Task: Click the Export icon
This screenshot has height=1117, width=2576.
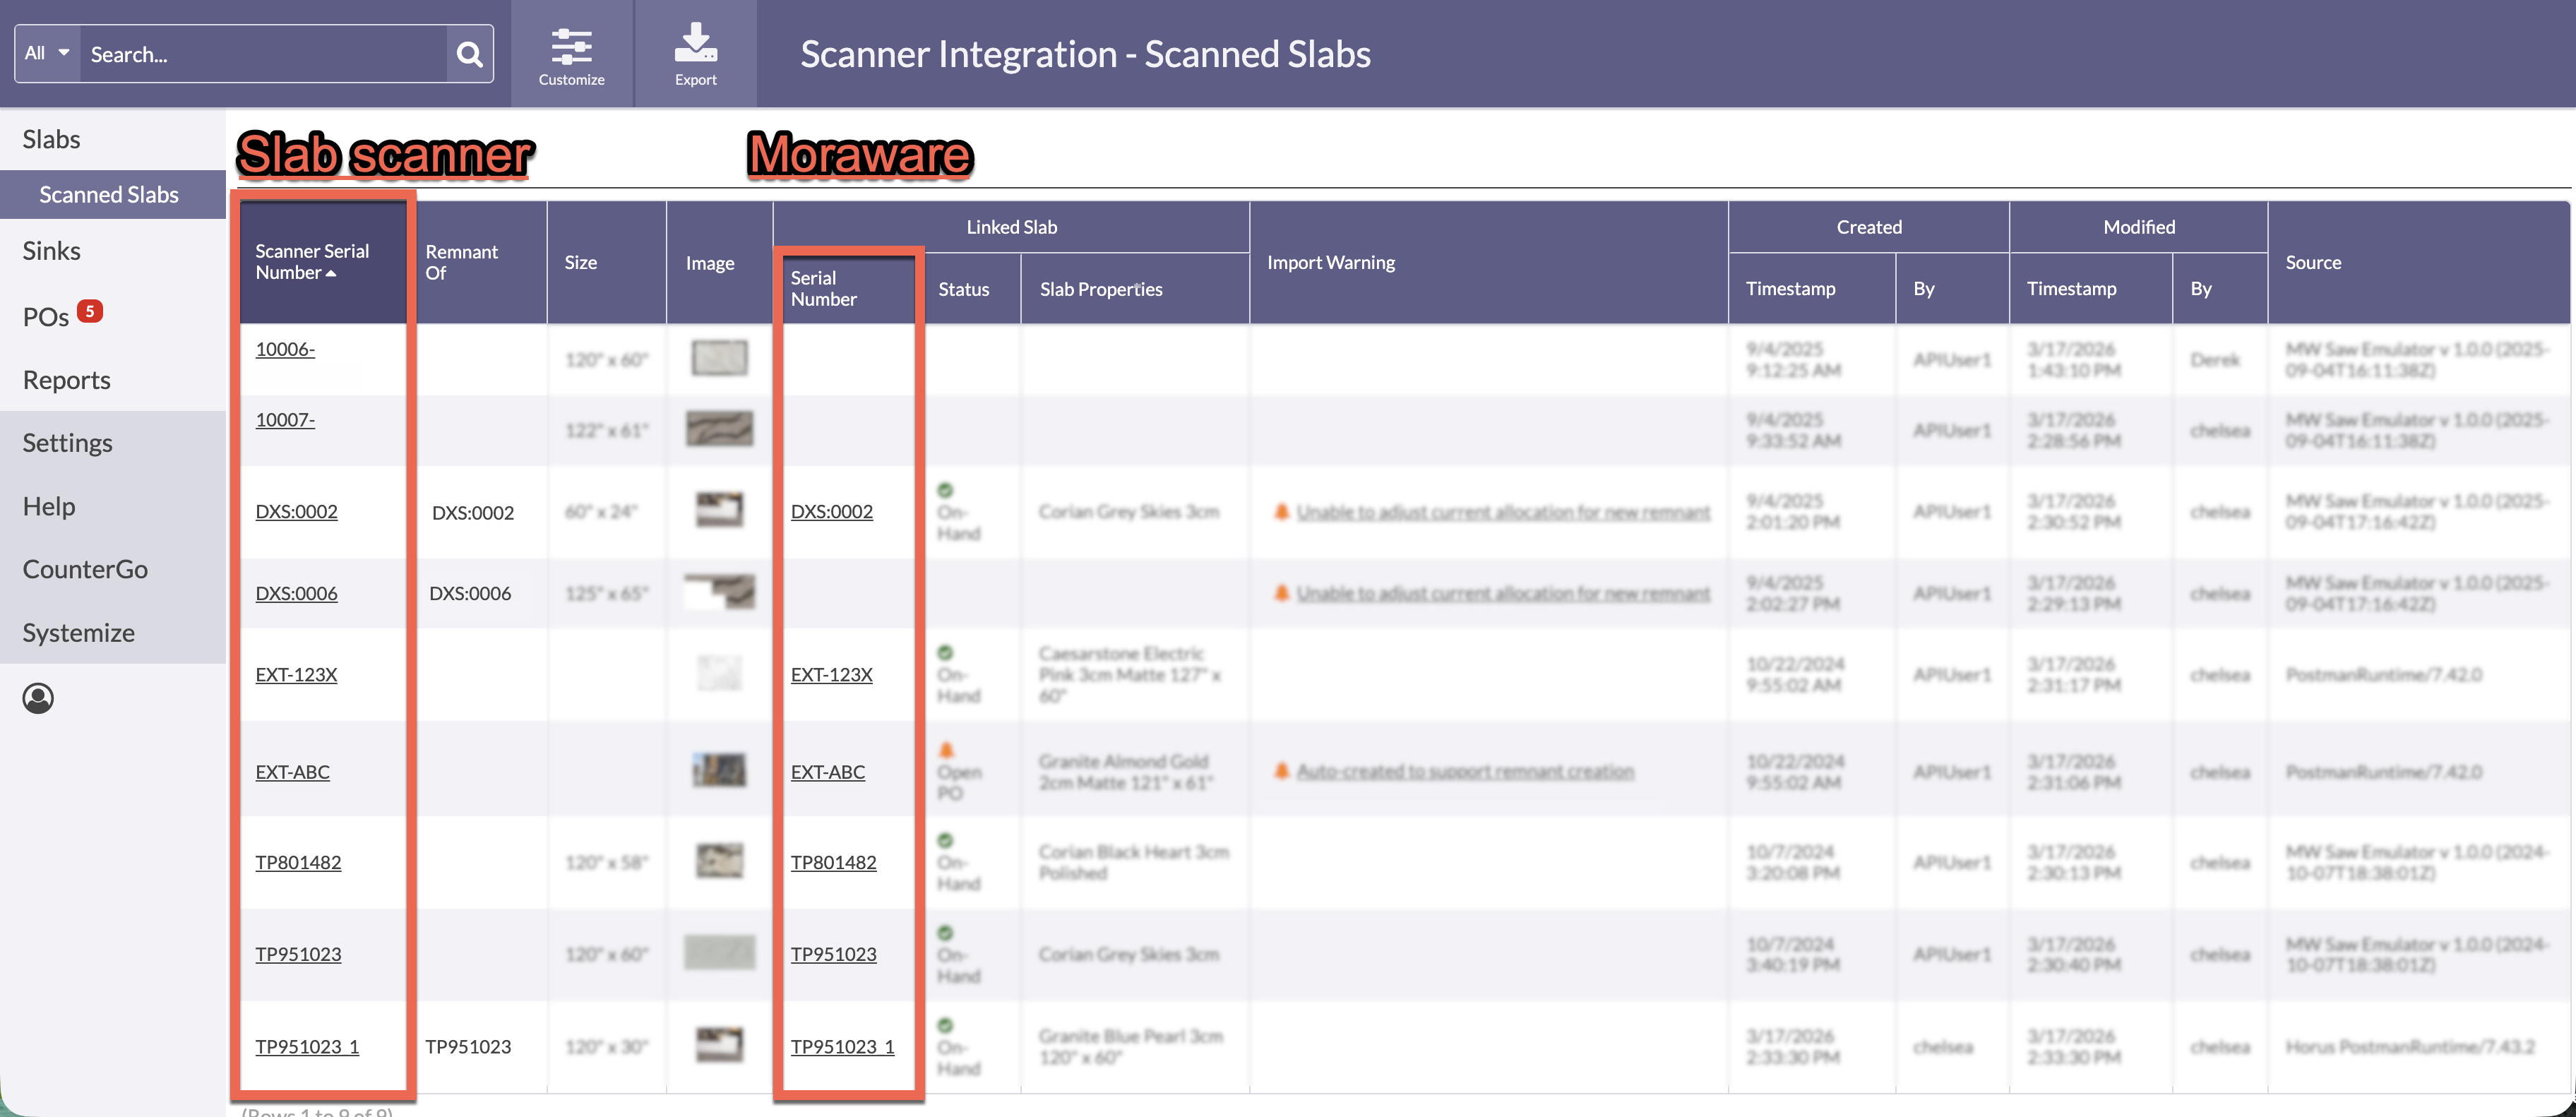Action: point(695,45)
